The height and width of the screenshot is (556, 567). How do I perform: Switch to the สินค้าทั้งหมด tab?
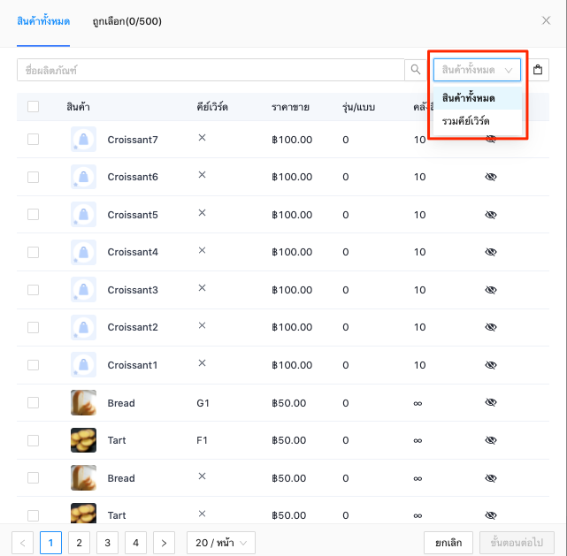43,21
